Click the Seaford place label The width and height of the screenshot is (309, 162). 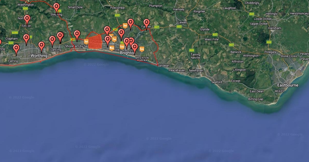(217, 82)
